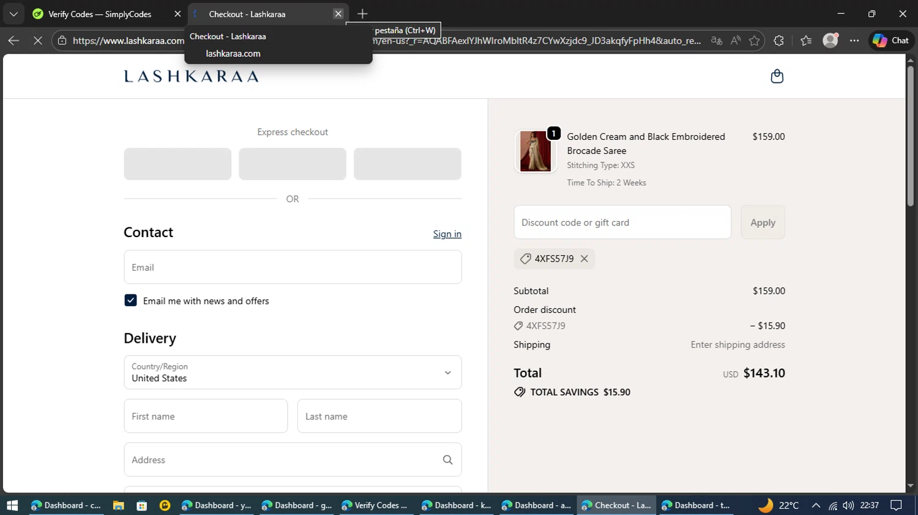Switch to Dashboard - g... taskbar window
Viewport: 918px width, 515px height.
pos(297,505)
